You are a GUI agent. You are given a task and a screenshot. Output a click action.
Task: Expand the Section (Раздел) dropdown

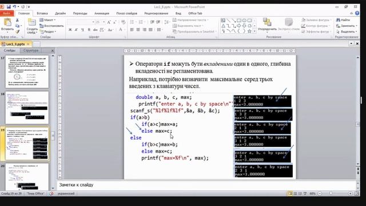tap(48, 31)
